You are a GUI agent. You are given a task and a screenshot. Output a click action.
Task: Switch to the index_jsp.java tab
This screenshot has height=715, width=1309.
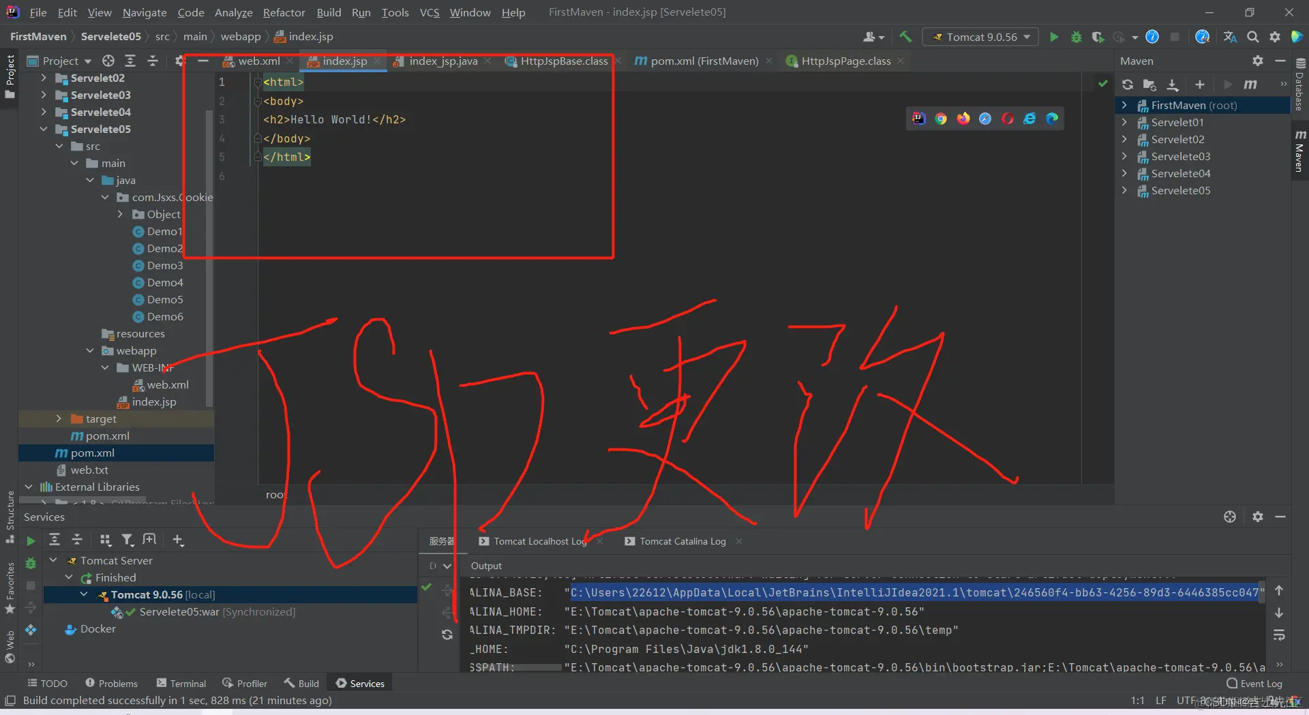pyautogui.click(x=442, y=61)
